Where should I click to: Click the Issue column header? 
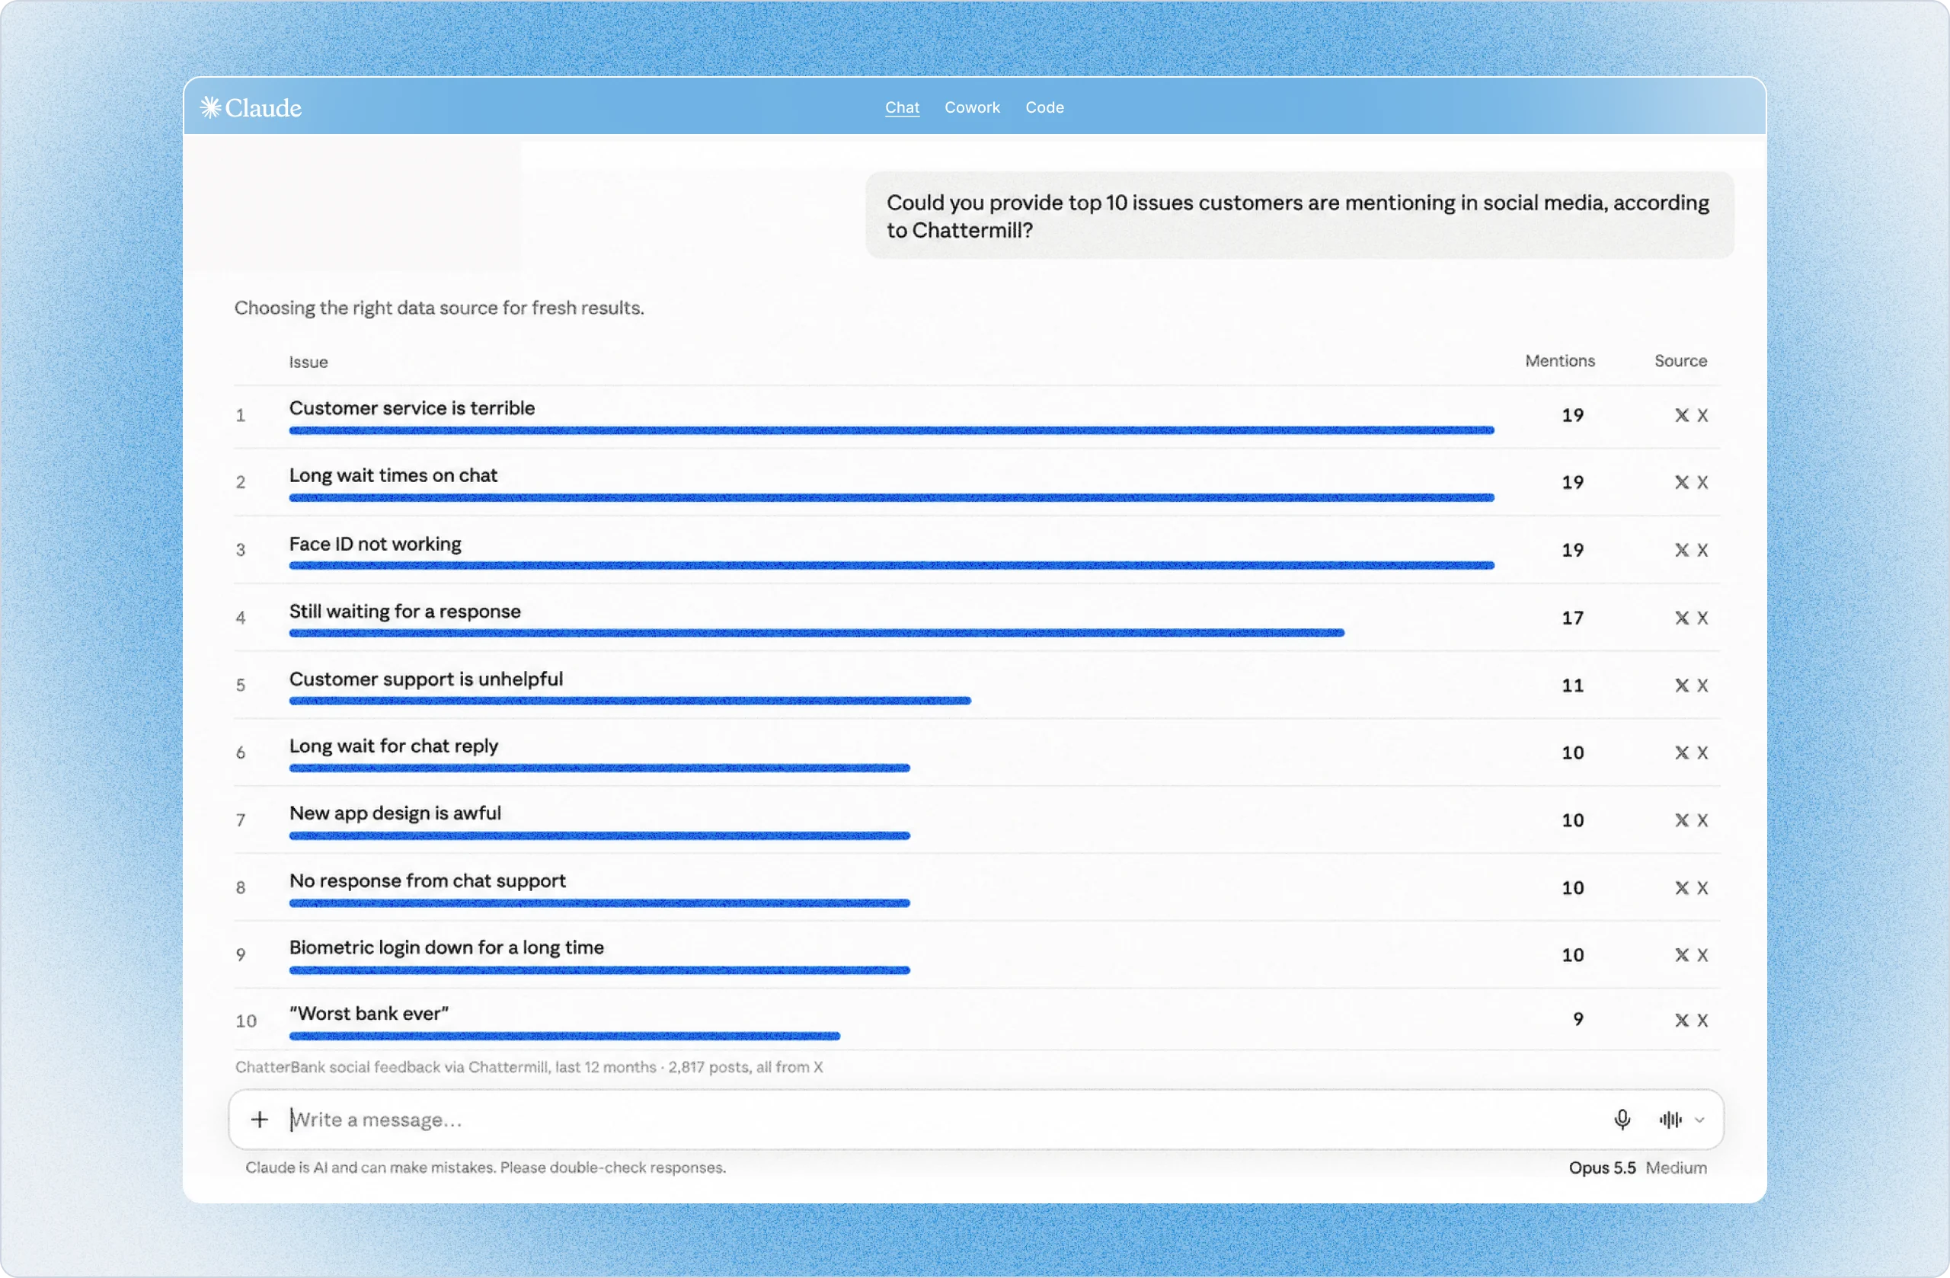click(308, 362)
